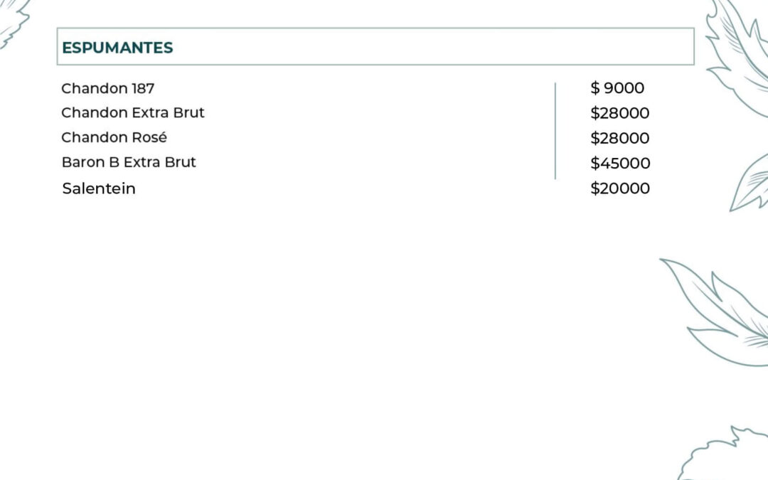Click the price next to Chandon Rosé

tap(620, 138)
